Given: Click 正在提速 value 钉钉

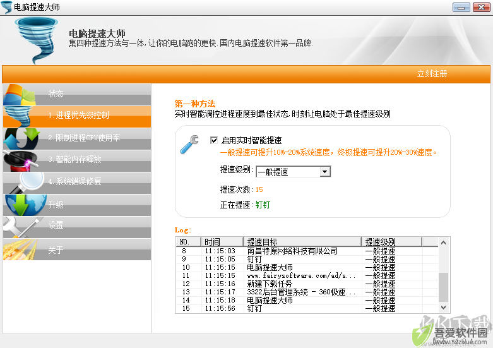Looking at the screenshot, I should pos(263,205).
